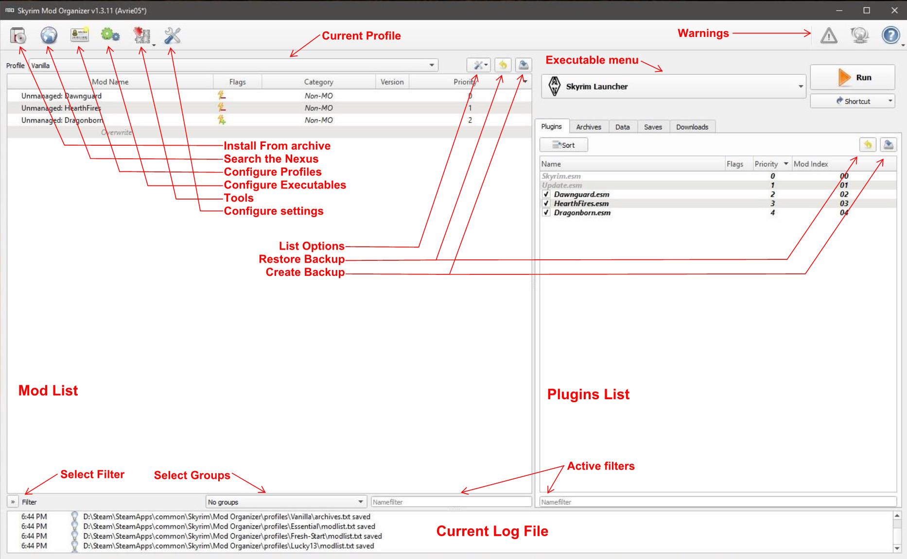Click the lightbulb icon beside archives.txt log entry
This screenshot has height=559, width=907.
tap(74, 517)
